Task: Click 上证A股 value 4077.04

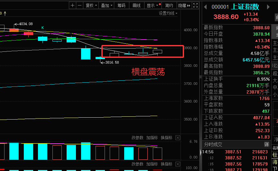Action: [261, 118]
